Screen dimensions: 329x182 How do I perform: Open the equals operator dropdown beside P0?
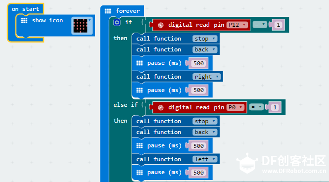(x=256, y=107)
